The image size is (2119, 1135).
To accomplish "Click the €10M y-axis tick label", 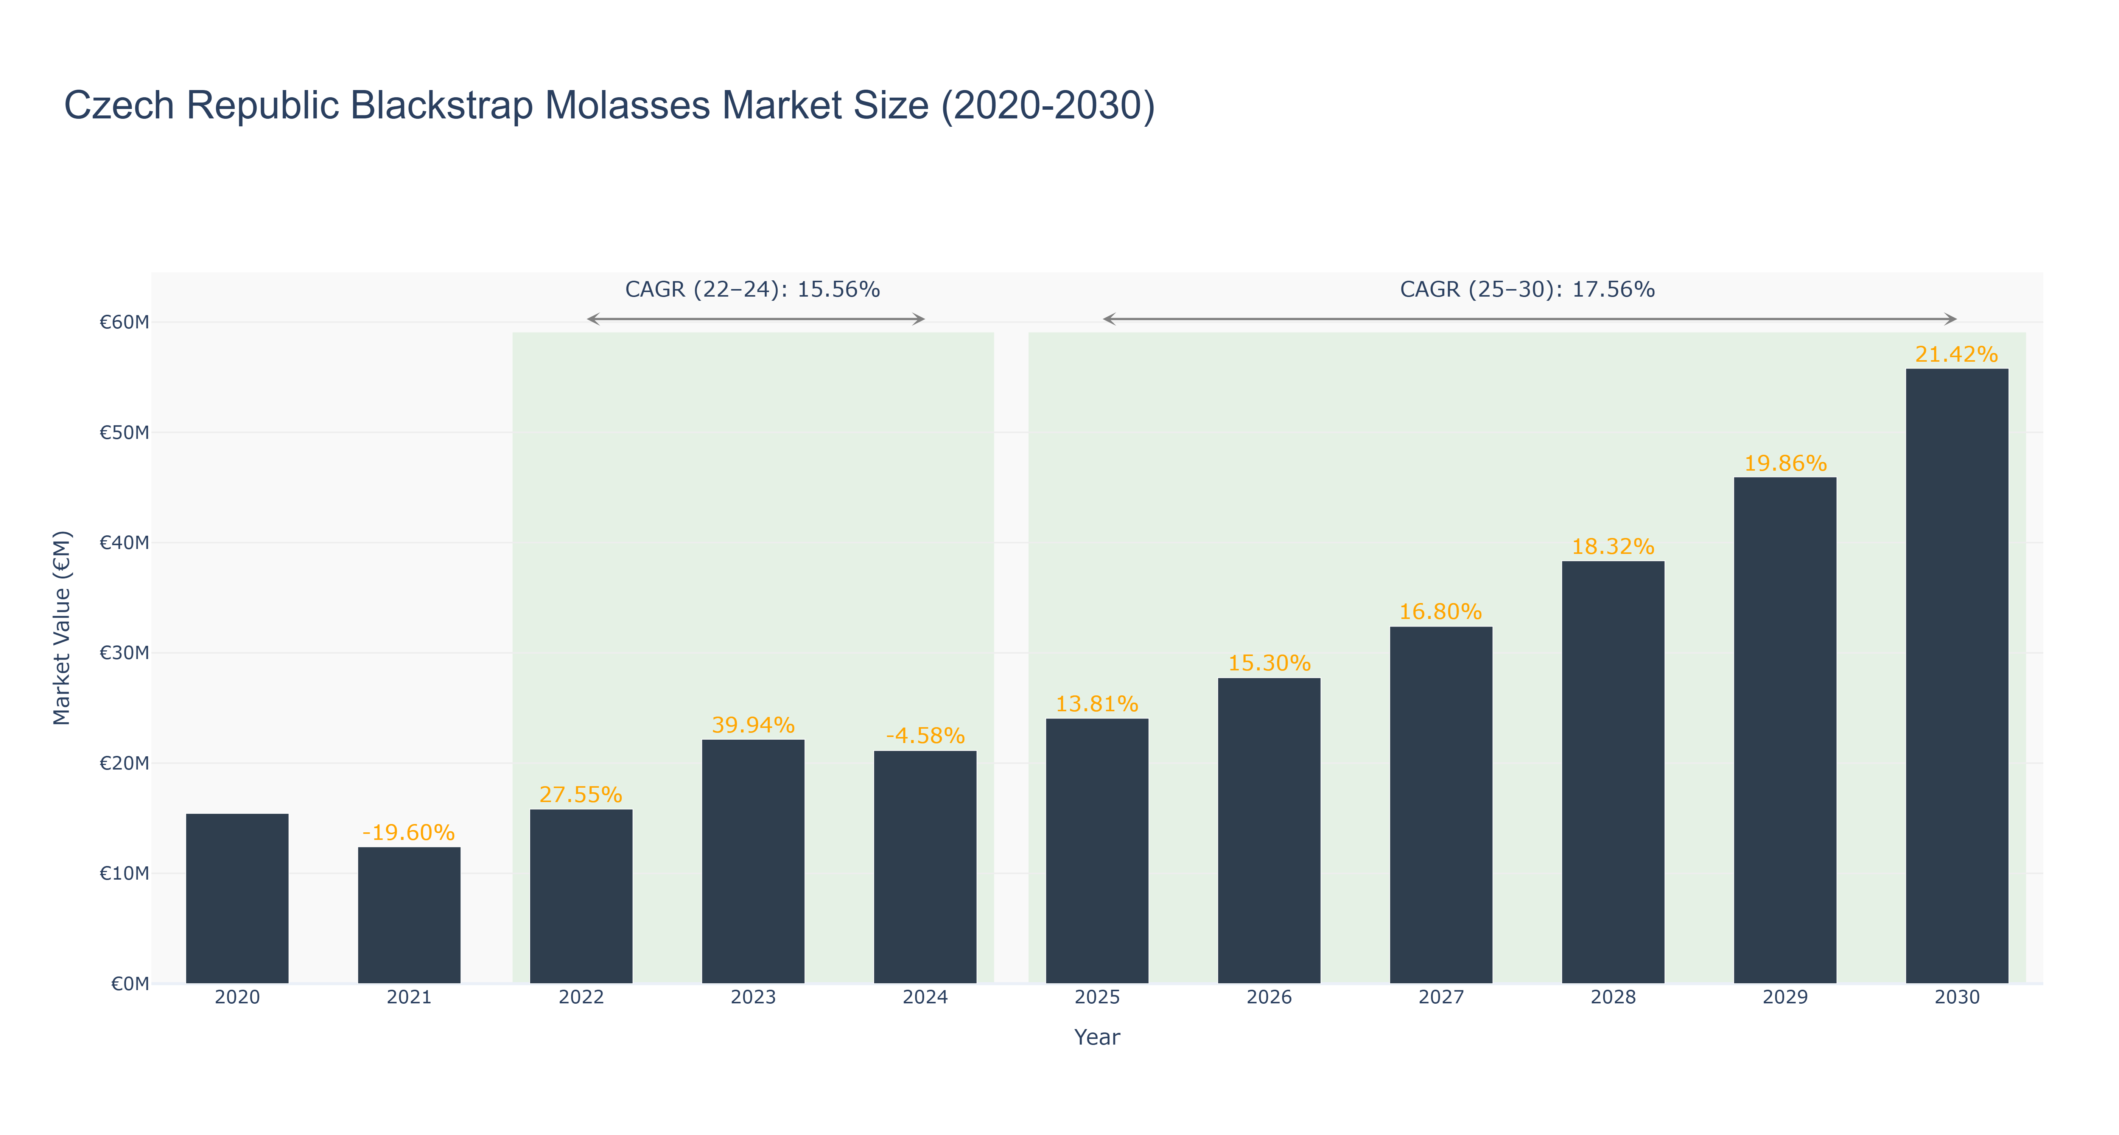I will coord(124,873).
